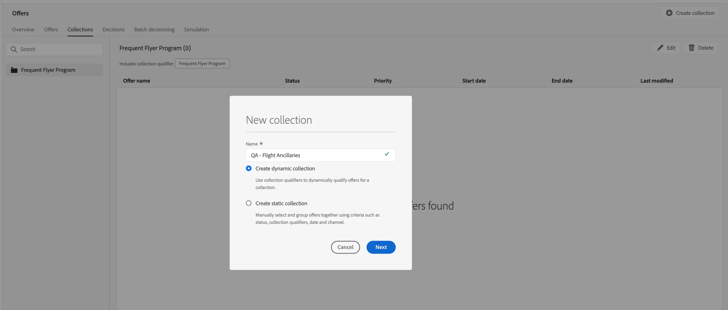The width and height of the screenshot is (728, 310).
Task: Cancel the New collection dialog
Action: click(345, 247)
